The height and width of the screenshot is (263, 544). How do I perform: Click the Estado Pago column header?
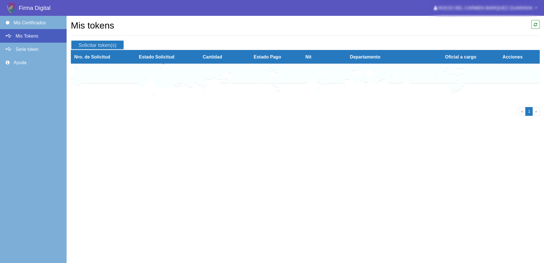(267, 57)
